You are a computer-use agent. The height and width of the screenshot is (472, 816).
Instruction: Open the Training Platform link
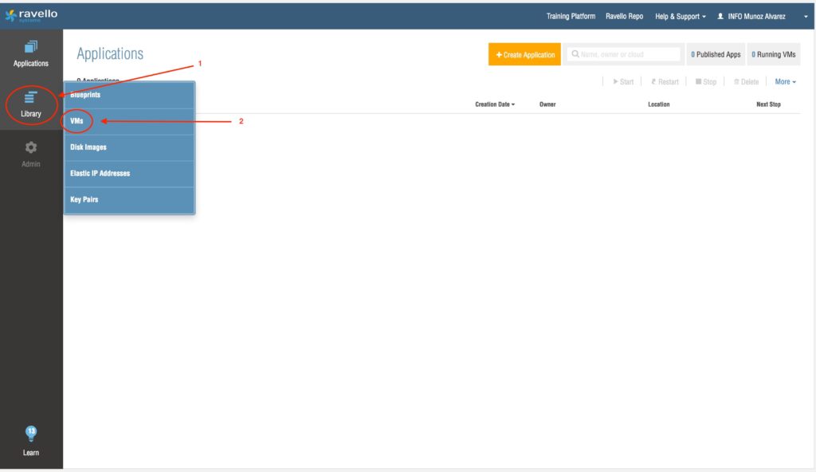[x=571, y=16]
